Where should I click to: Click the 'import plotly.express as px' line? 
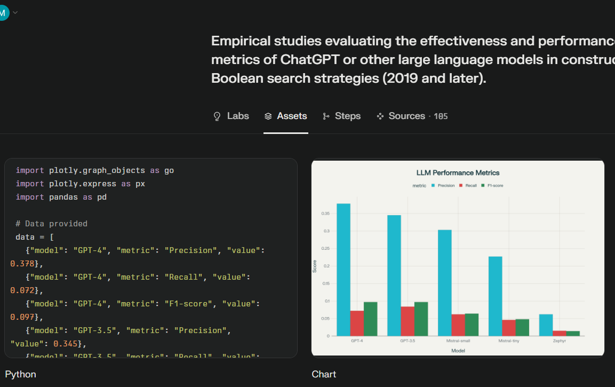pos(81,184)
